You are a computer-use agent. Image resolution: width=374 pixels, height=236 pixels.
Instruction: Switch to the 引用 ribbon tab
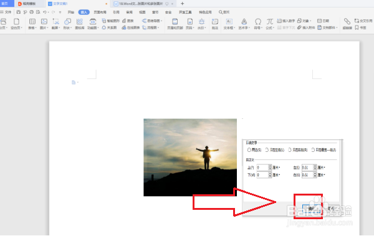click(116, 12)
